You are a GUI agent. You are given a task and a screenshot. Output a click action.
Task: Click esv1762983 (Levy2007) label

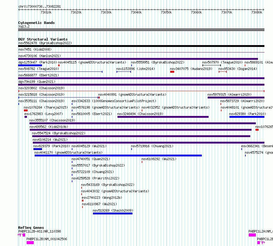coord(44,114)
